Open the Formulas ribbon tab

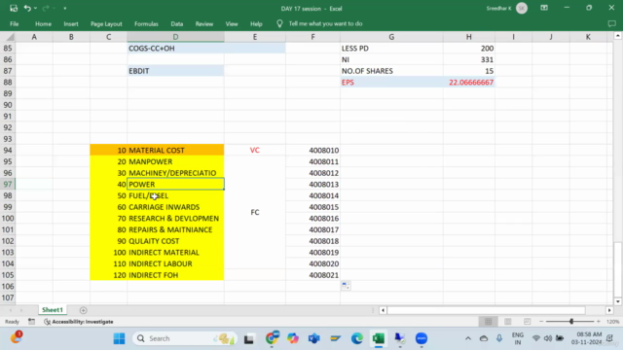coord(146,23)
